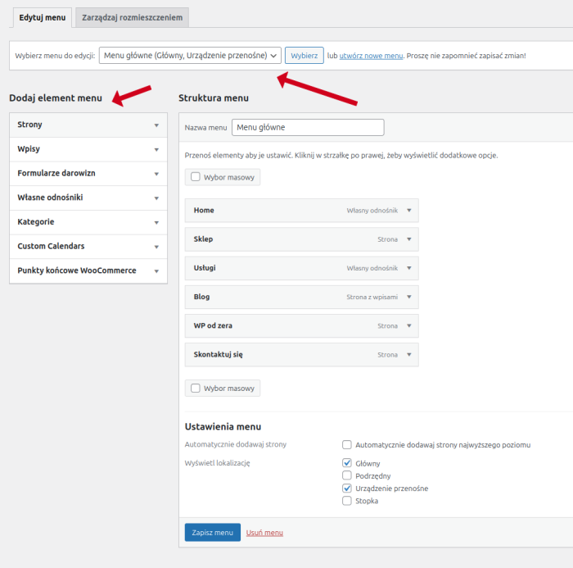The image size is (573, 568).
Task: Open the menu selection dropdown
Action: [x=190, y=56]
